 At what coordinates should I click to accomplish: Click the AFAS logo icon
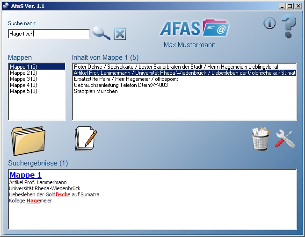pyautogui.click(x=194, y=28)
